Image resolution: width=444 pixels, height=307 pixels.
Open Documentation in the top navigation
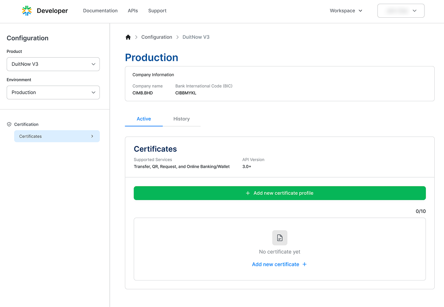(100, 11)
